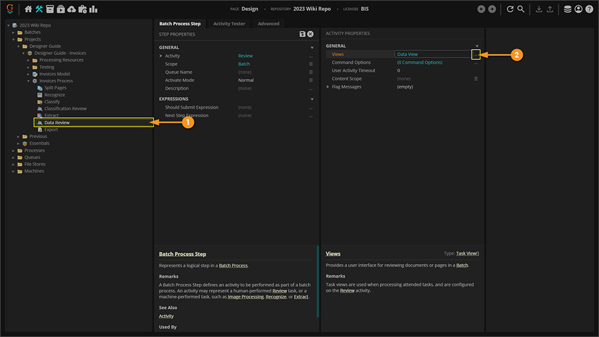This screenshot has height=337, width=599.
Task: Open the Image Processing help link
Action: [246, 297]
